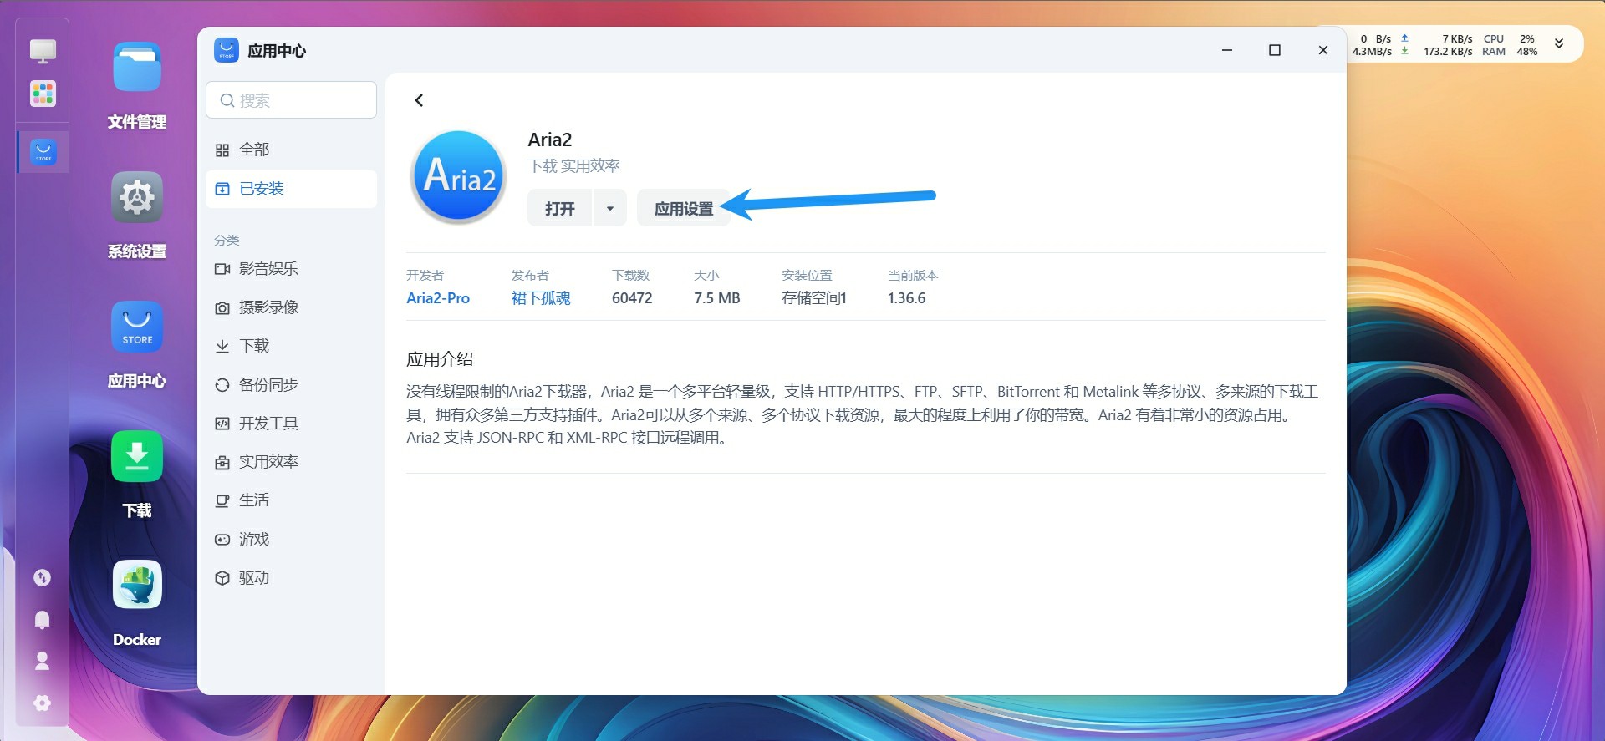Open the 开发工具 category
Image resolution: width=1605 pixels, height=741 pixels.
267,424
